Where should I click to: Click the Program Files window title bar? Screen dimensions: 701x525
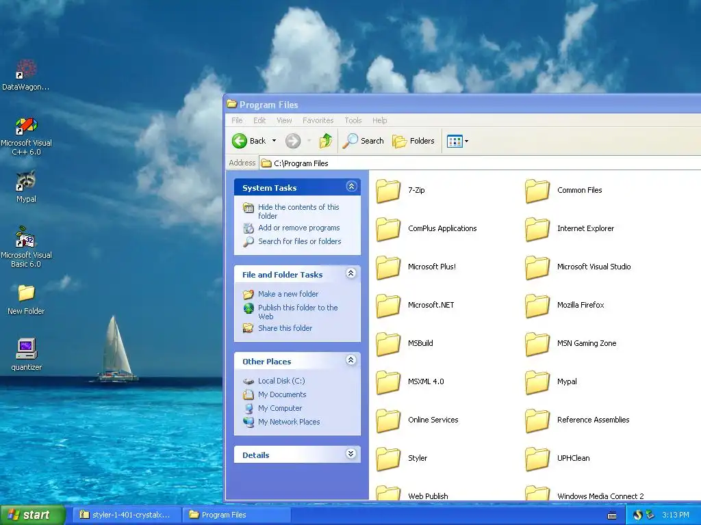(463, 104)
